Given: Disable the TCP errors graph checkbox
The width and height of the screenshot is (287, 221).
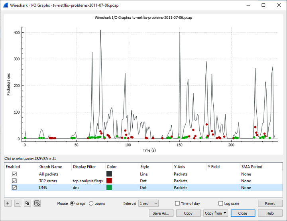Looking at the screenshot, I should tap(14, 181).
